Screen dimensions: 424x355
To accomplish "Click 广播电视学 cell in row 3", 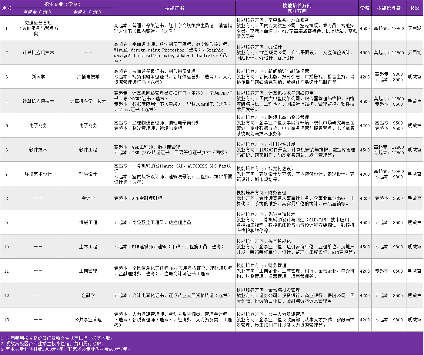I will point(88,76).
